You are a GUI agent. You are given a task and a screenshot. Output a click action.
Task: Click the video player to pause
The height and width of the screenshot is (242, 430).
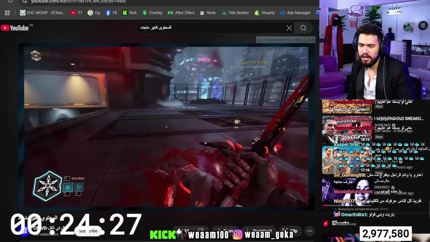166,127
